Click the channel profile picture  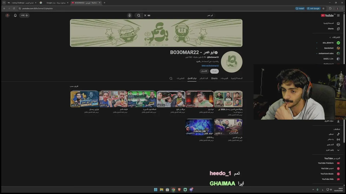[x=232, y=62]
